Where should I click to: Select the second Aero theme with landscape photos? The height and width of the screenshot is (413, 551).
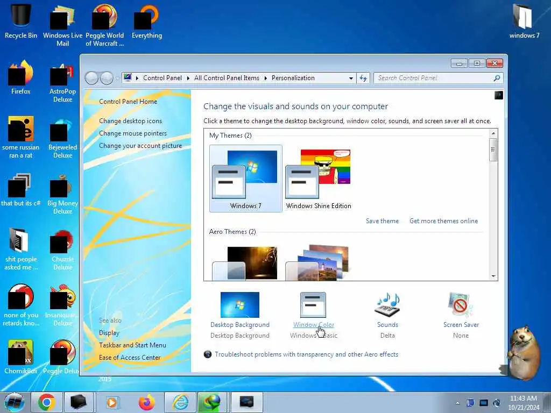317,263
